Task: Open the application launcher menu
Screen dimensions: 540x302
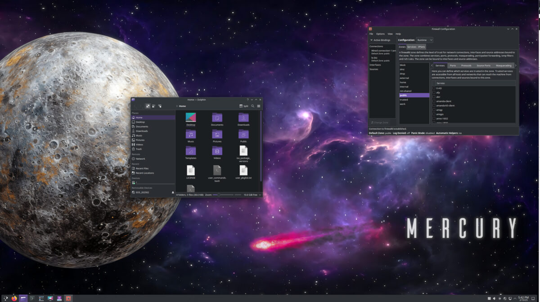Action: pos(5,298)
